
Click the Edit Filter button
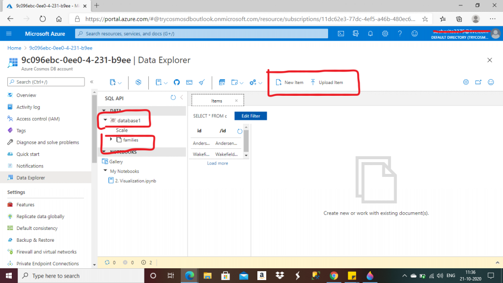tap(251, 116)
